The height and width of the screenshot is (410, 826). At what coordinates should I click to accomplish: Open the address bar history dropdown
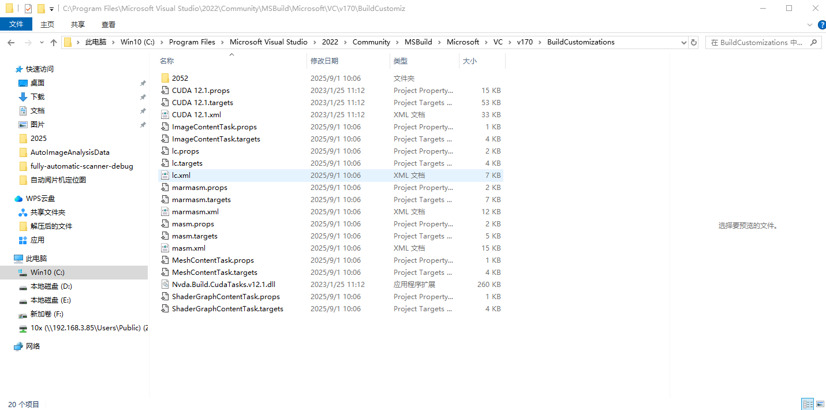click(683, 42)
